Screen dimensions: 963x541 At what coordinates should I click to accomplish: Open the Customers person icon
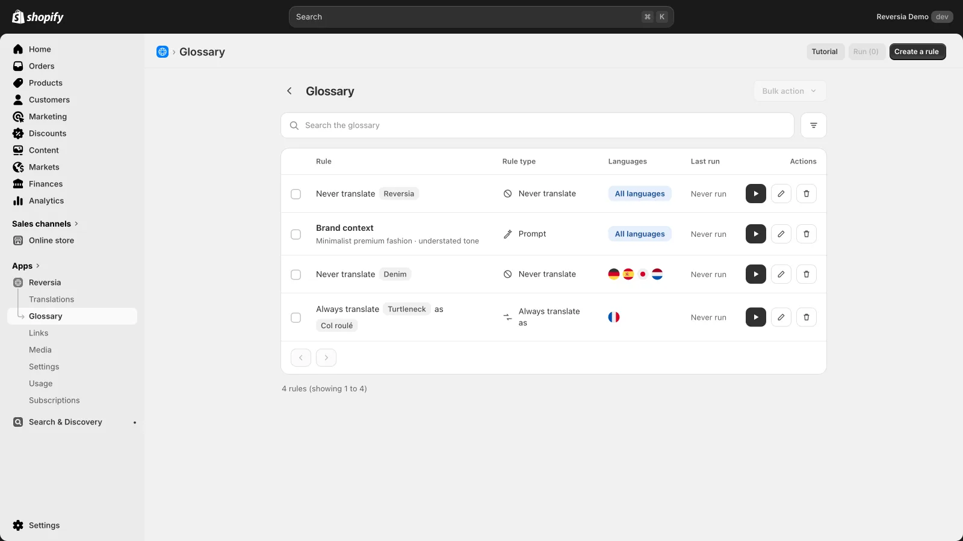click(18, 100)
